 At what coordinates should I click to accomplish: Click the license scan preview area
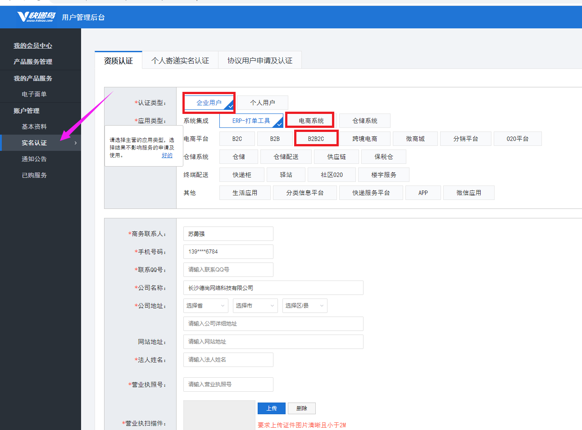point(219,415)
